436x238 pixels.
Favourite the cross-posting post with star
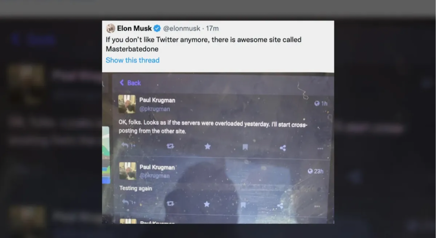pyautogui.click(x=208, y=146)
